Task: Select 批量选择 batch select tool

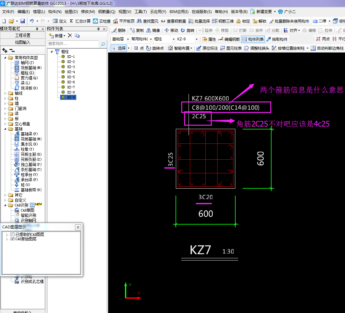Action: tap(199, 21)
